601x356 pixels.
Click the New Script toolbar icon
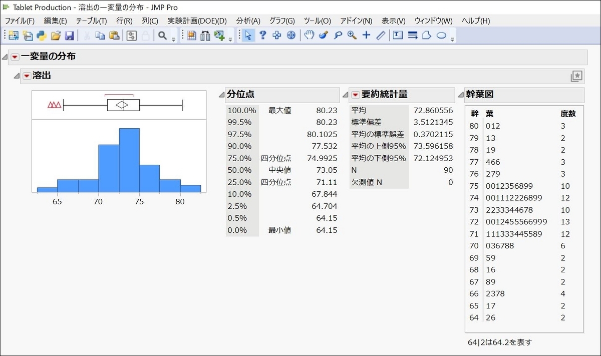(28, 36)
